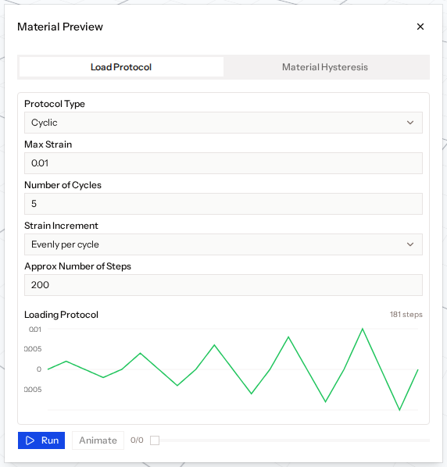Run the material preview
447x467 pixels.
(41, 440)
